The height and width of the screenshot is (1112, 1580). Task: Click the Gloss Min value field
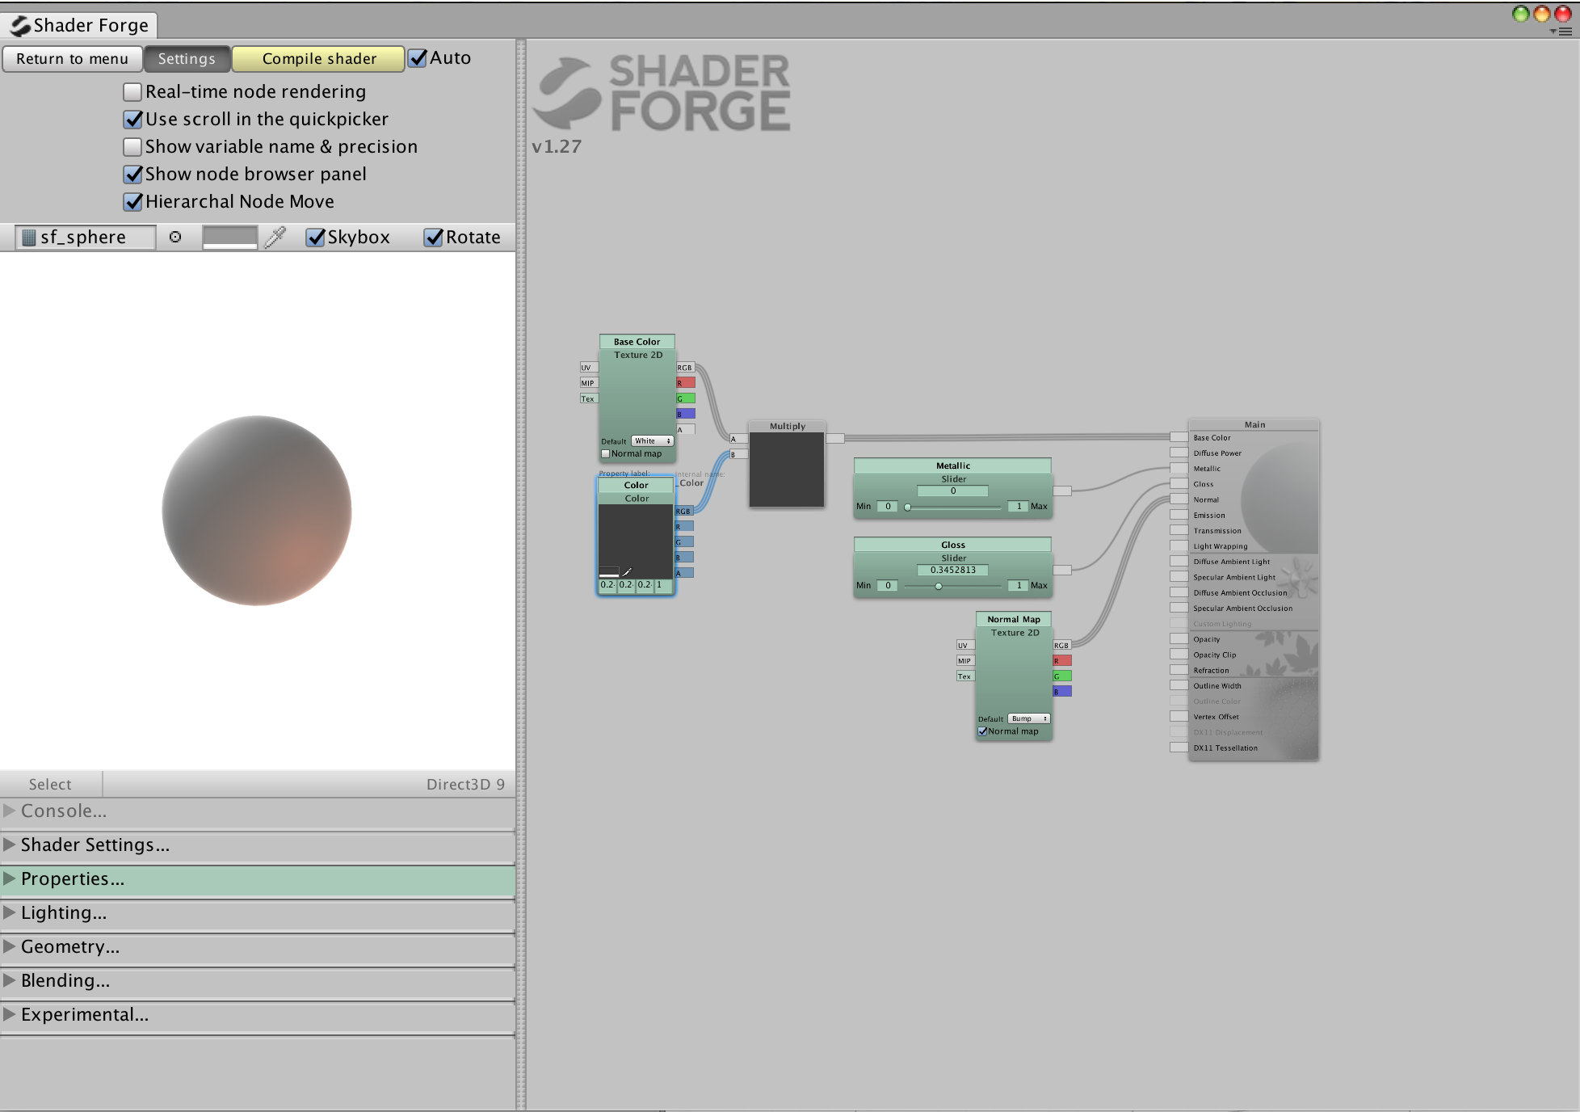887,586
